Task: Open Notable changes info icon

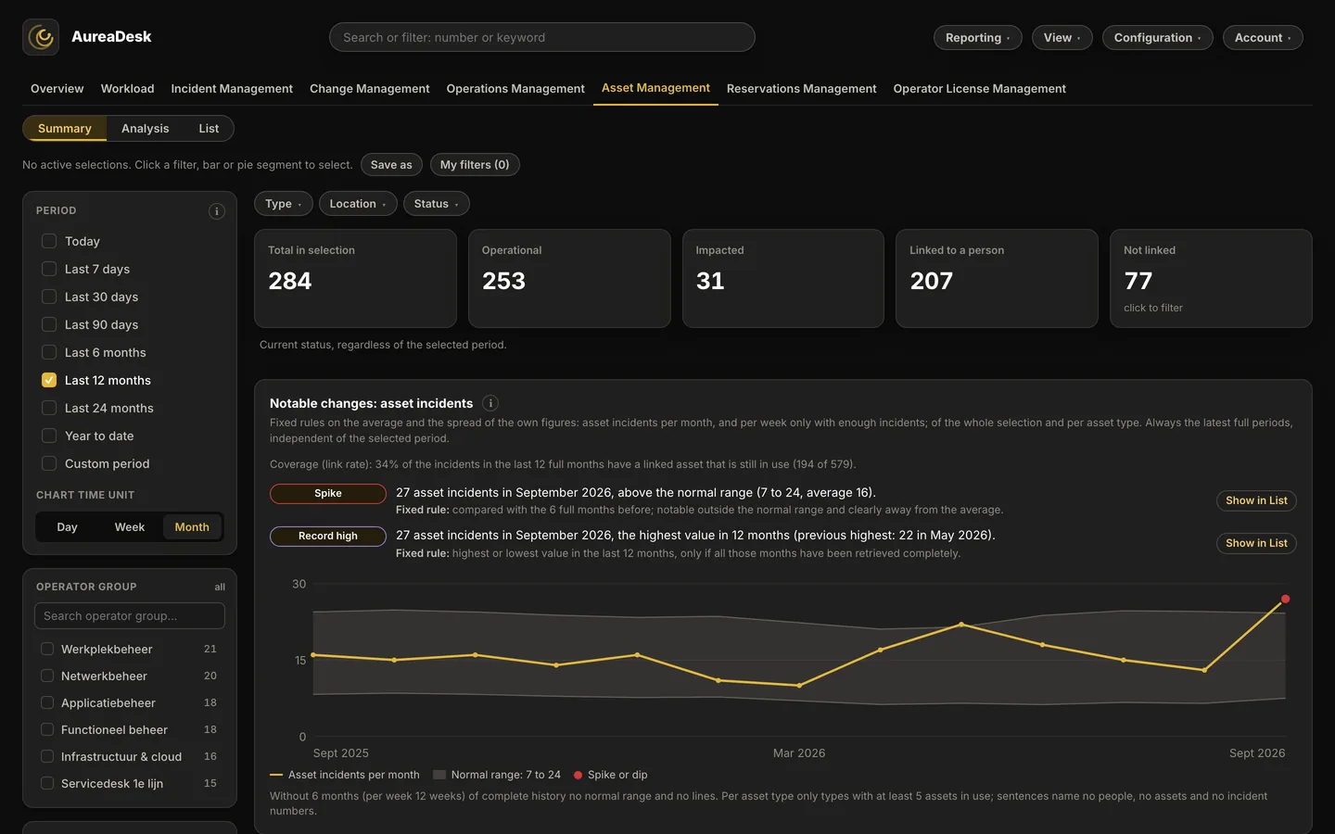Action: tap(491, 403)
